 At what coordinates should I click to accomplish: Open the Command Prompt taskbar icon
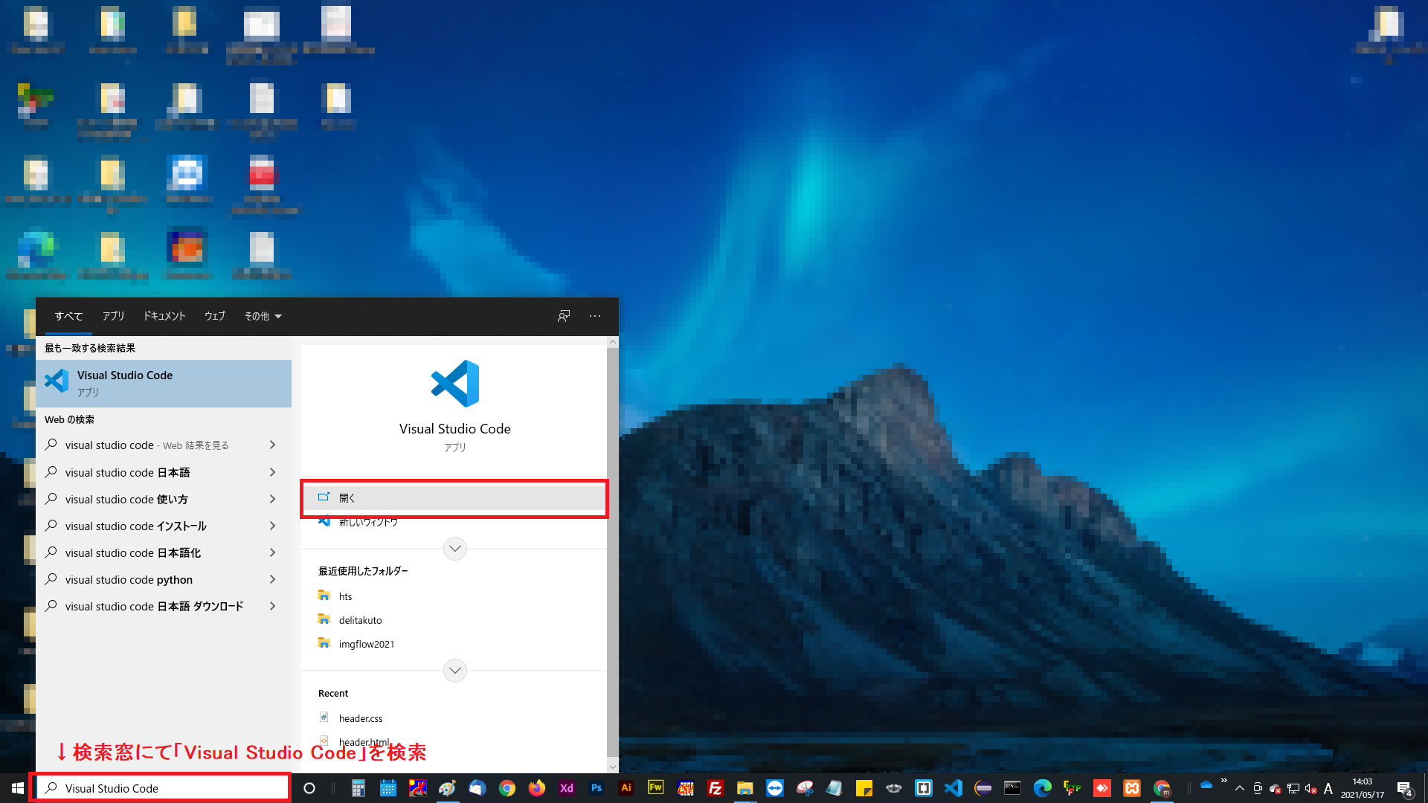pos(1012,788)
